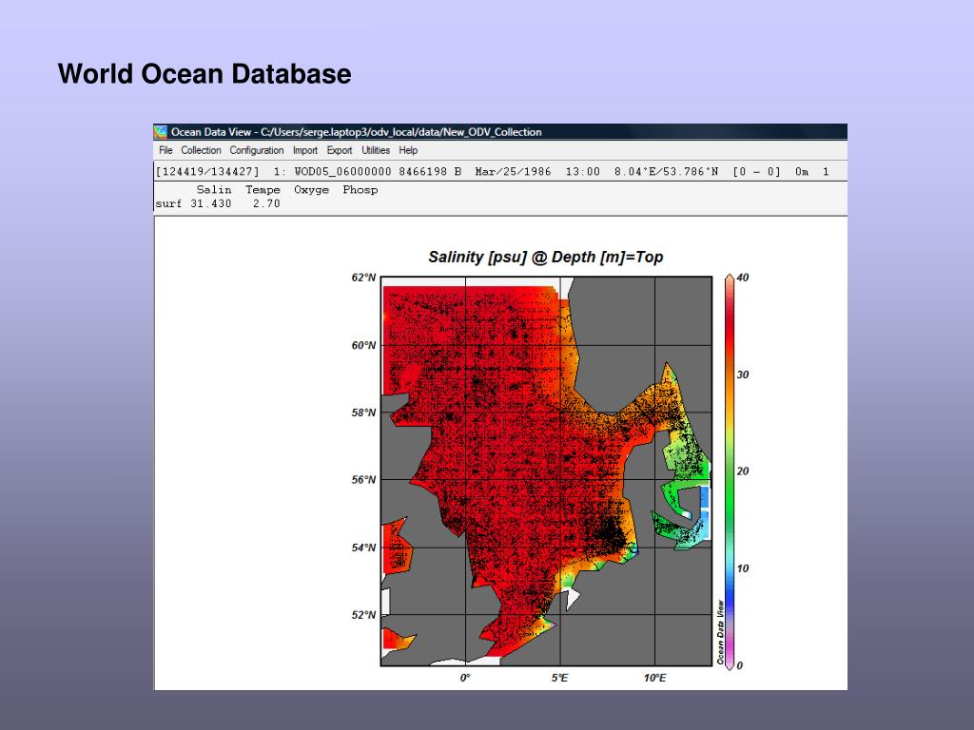Click the '58°N' latitude axis label
The width and height of the screenshot is (974, 730).
tap(364, 413)
